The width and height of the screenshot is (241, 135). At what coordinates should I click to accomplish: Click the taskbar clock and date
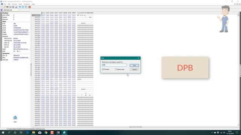pos(230,132)
